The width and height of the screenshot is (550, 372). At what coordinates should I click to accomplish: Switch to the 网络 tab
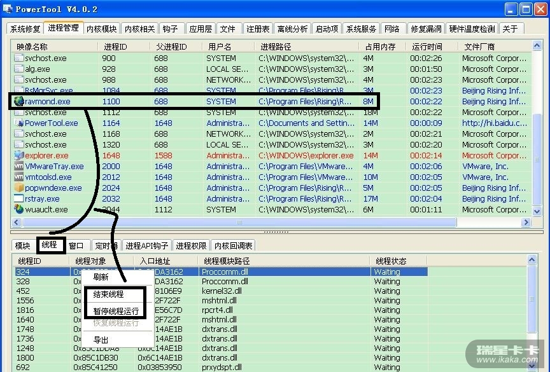click(x=393, y=29)
